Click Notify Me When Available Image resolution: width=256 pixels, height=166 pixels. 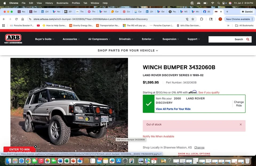pos(158,136)
